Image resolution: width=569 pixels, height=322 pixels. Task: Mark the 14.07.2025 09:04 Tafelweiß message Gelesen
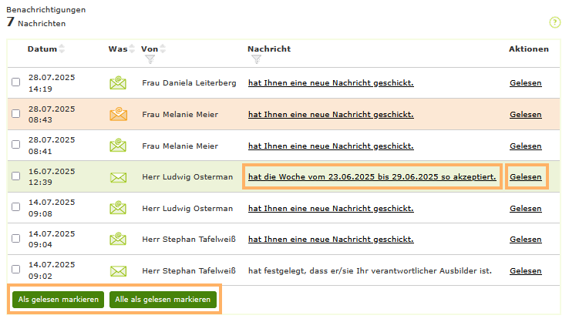click(525, 240)
